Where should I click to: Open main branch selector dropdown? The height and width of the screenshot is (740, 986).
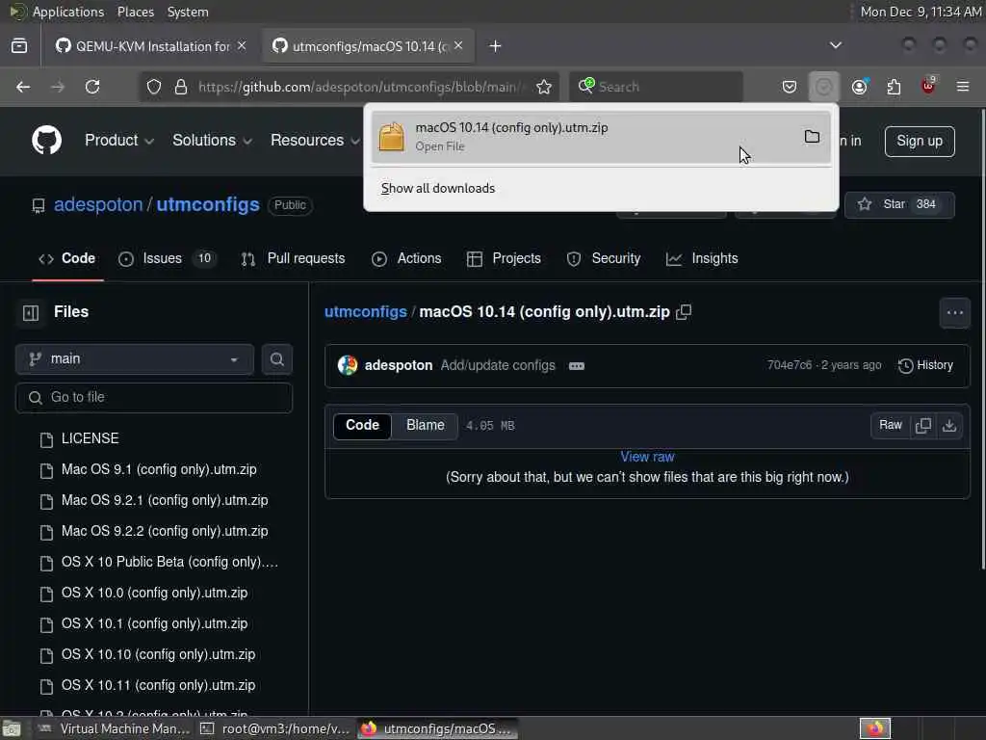click(135, 359)
